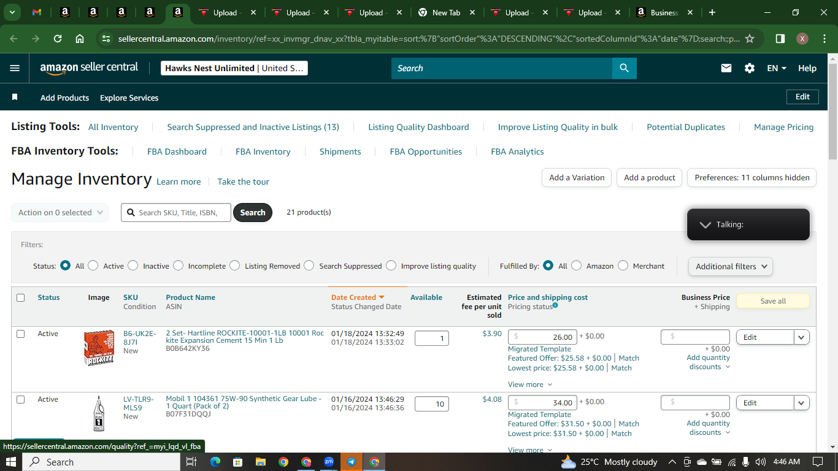
Task: Open Microsoft Store from the taskbar
Action: 237,462
